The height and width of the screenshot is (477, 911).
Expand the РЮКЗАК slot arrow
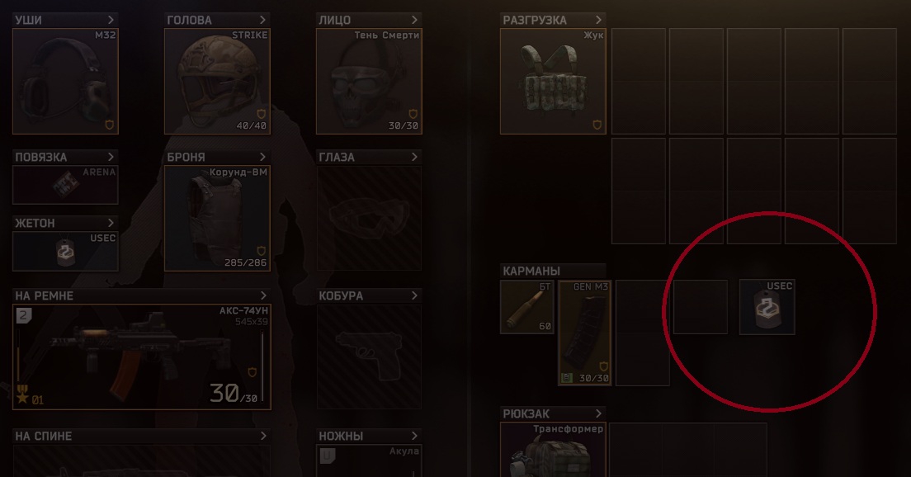pyautogui.click(x=598, y=413)
